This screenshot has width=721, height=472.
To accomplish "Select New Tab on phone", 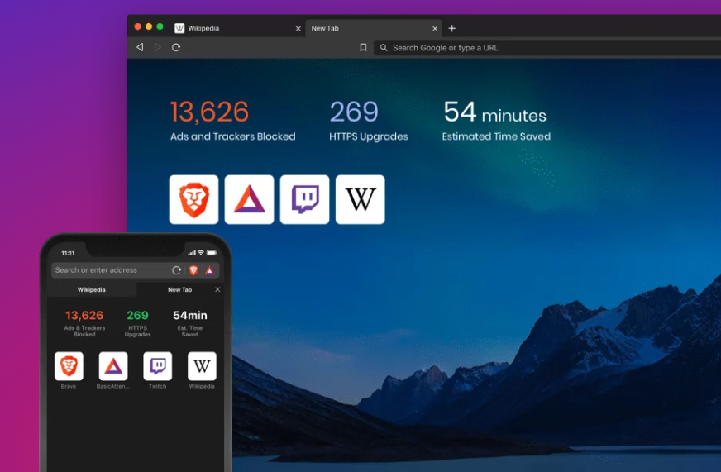I will [179, 289].
